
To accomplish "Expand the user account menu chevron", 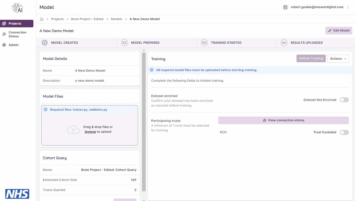I will [x=348, y=7].
